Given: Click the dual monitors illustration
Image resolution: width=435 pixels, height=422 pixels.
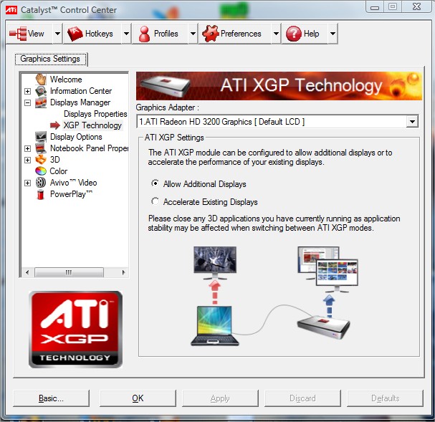Looking at the screenshot, I should [x=328, y=269].
